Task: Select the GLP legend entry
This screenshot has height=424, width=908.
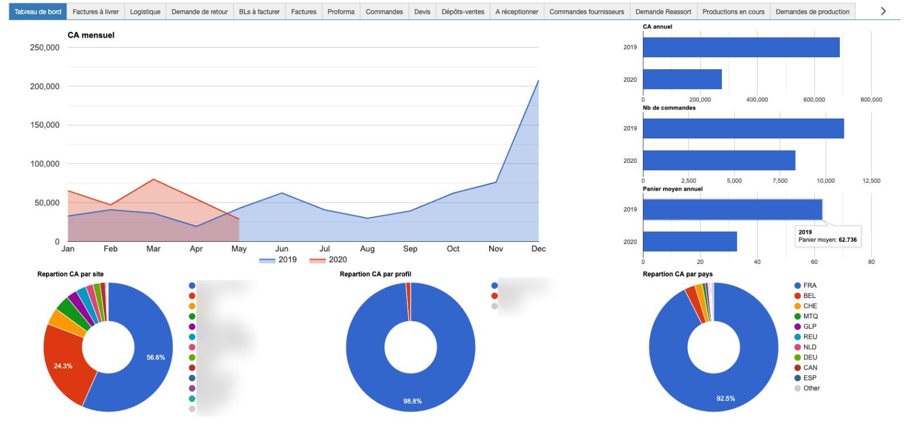Action: click(805, 326)
